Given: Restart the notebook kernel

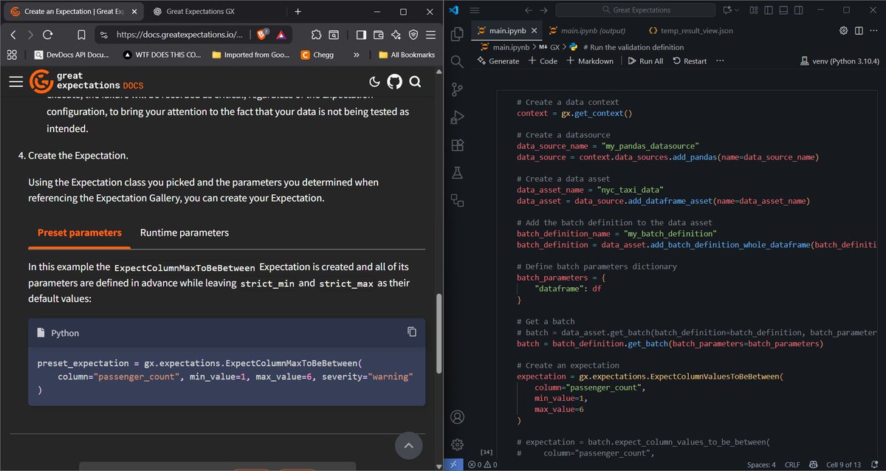Looking at the screenshot, I should click(690, 61).
